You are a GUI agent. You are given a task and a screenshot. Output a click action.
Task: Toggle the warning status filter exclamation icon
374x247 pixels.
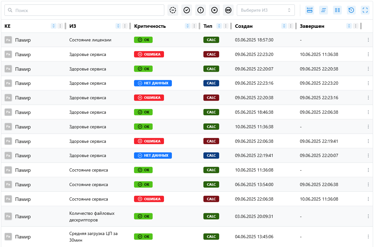(x=200, y=10)
